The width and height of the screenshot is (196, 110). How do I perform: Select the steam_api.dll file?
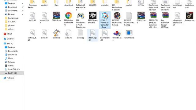pyautogui.click(x=93, y=35)
